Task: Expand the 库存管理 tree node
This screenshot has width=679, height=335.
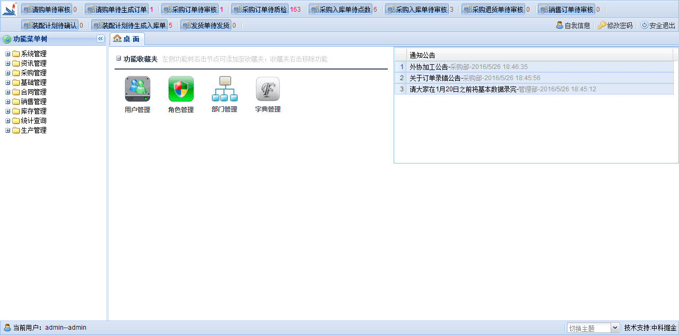Action: pos(8,111)
